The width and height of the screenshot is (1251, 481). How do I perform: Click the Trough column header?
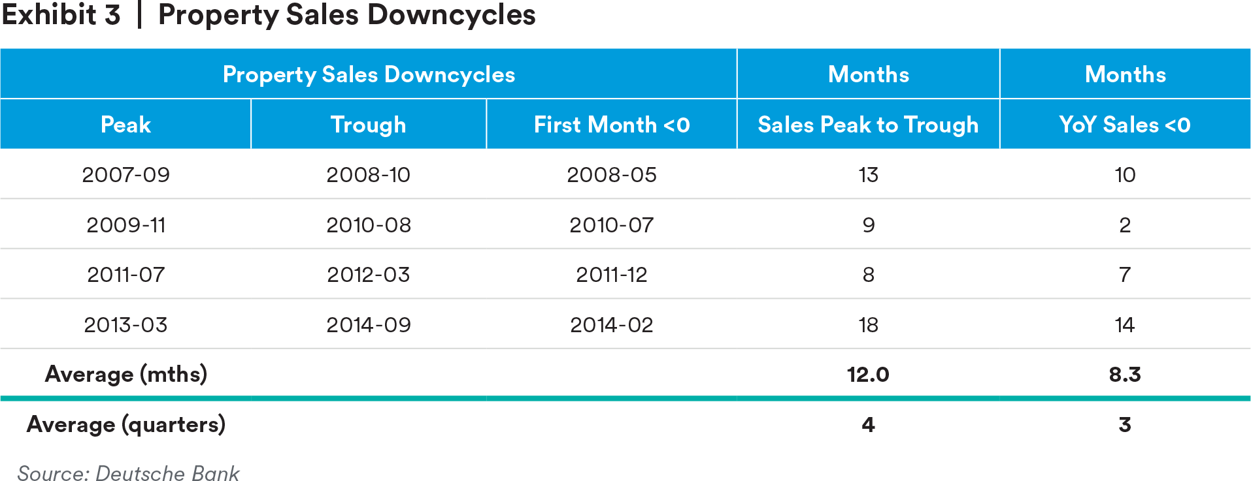pyautogui.click(x=369, y=125)
